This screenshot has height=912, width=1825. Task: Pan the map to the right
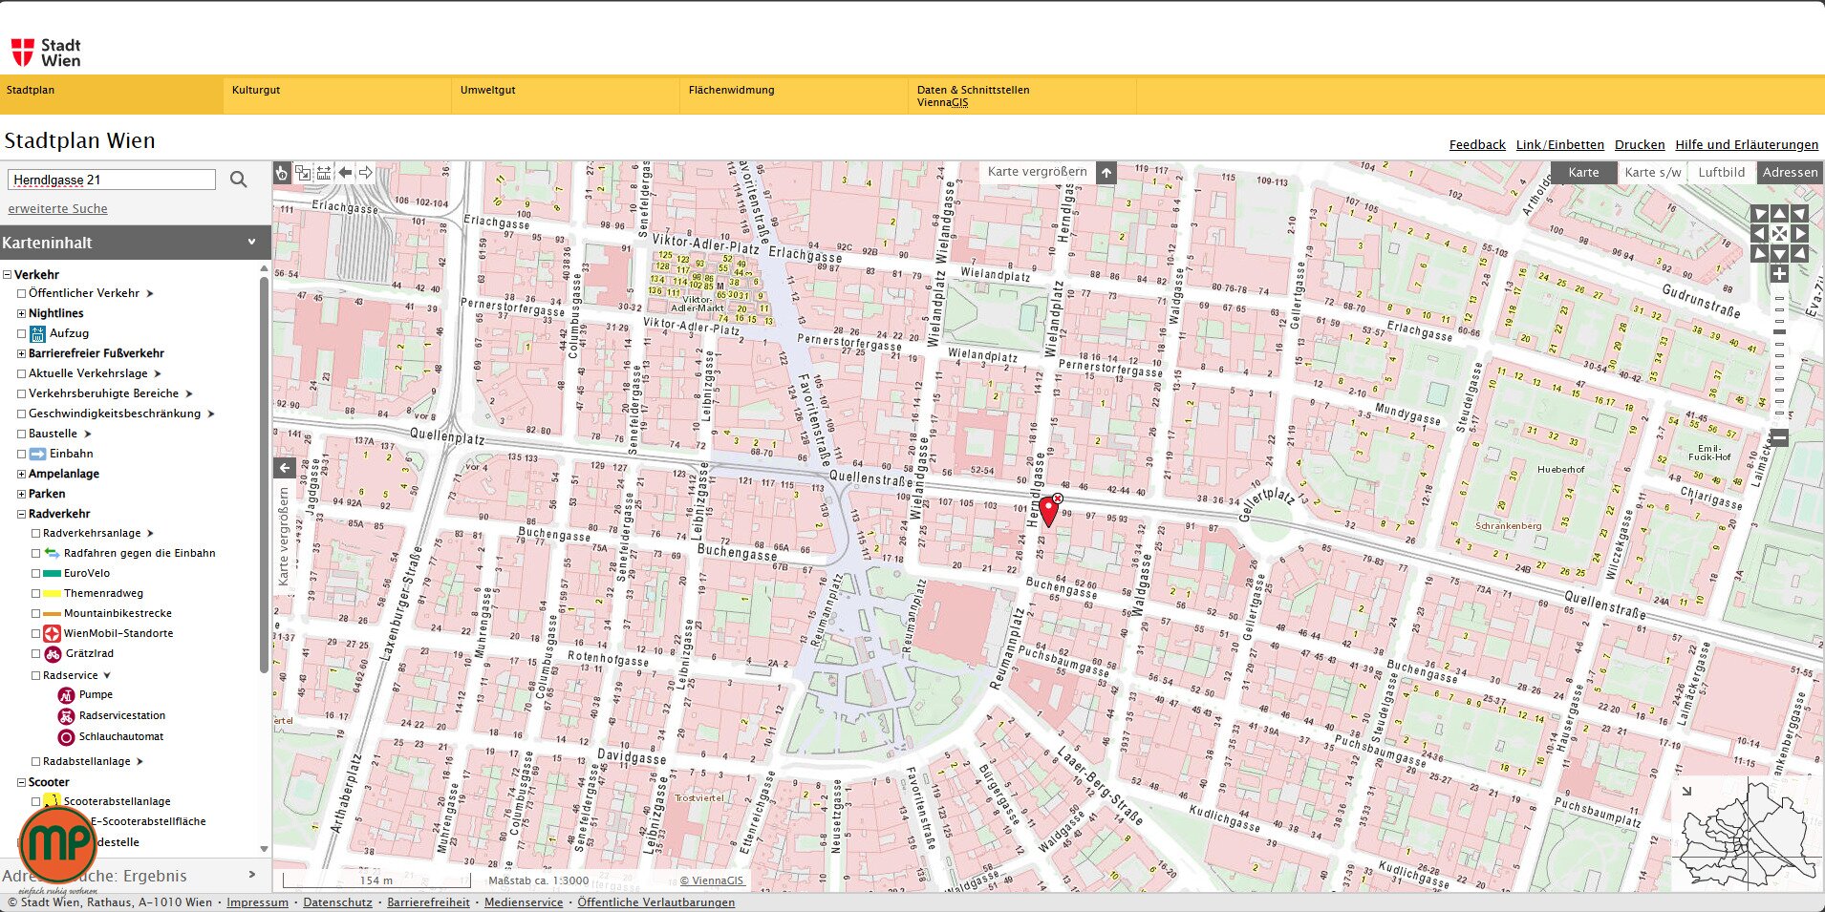(1799, 233)
